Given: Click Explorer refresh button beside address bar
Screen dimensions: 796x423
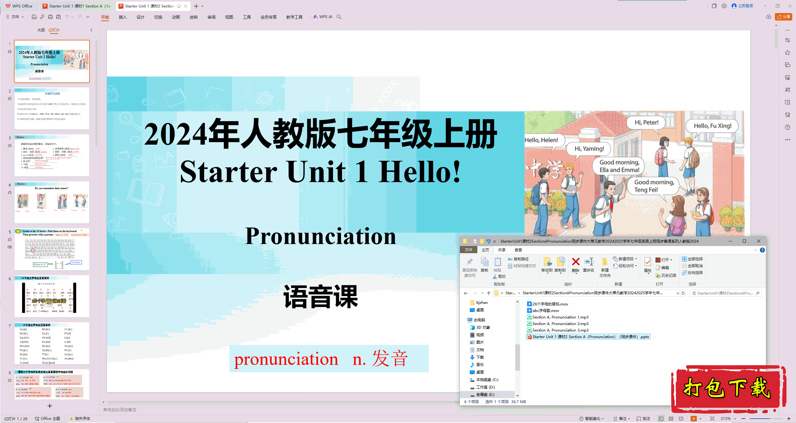Looking at the screenshot, I should 683,293.
